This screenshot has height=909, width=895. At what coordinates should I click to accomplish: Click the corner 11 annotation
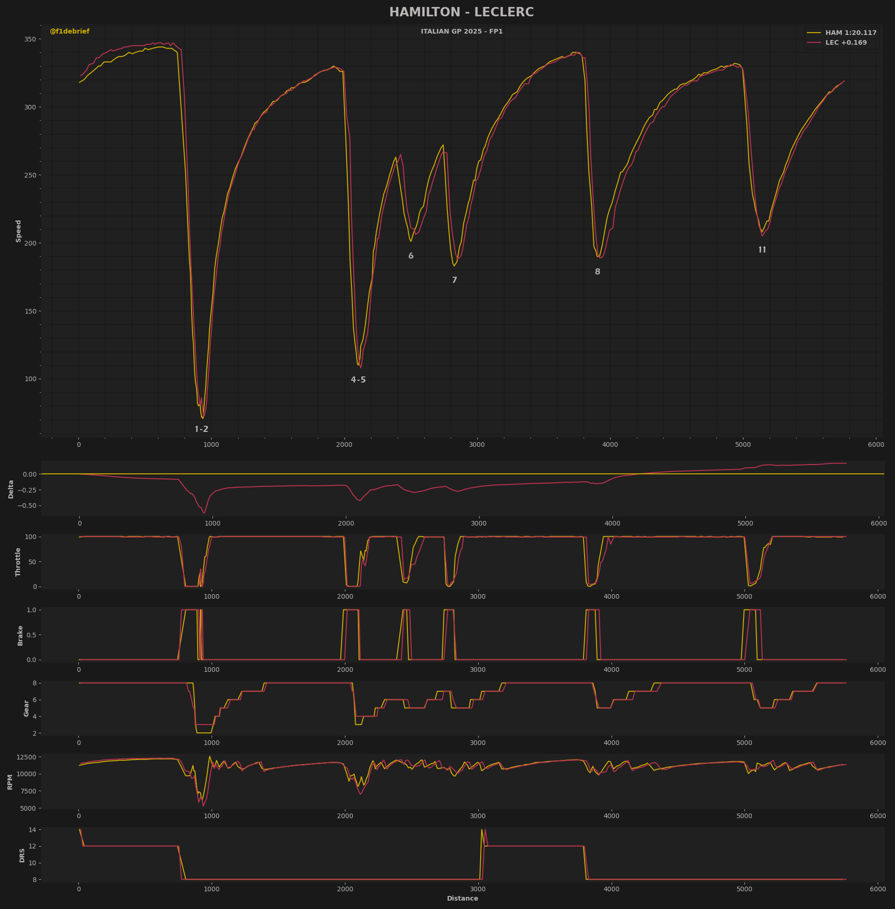point(762,250)
